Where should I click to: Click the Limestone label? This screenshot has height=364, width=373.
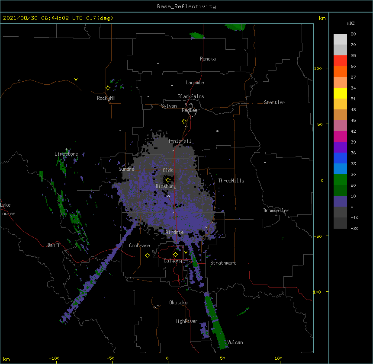66,154
